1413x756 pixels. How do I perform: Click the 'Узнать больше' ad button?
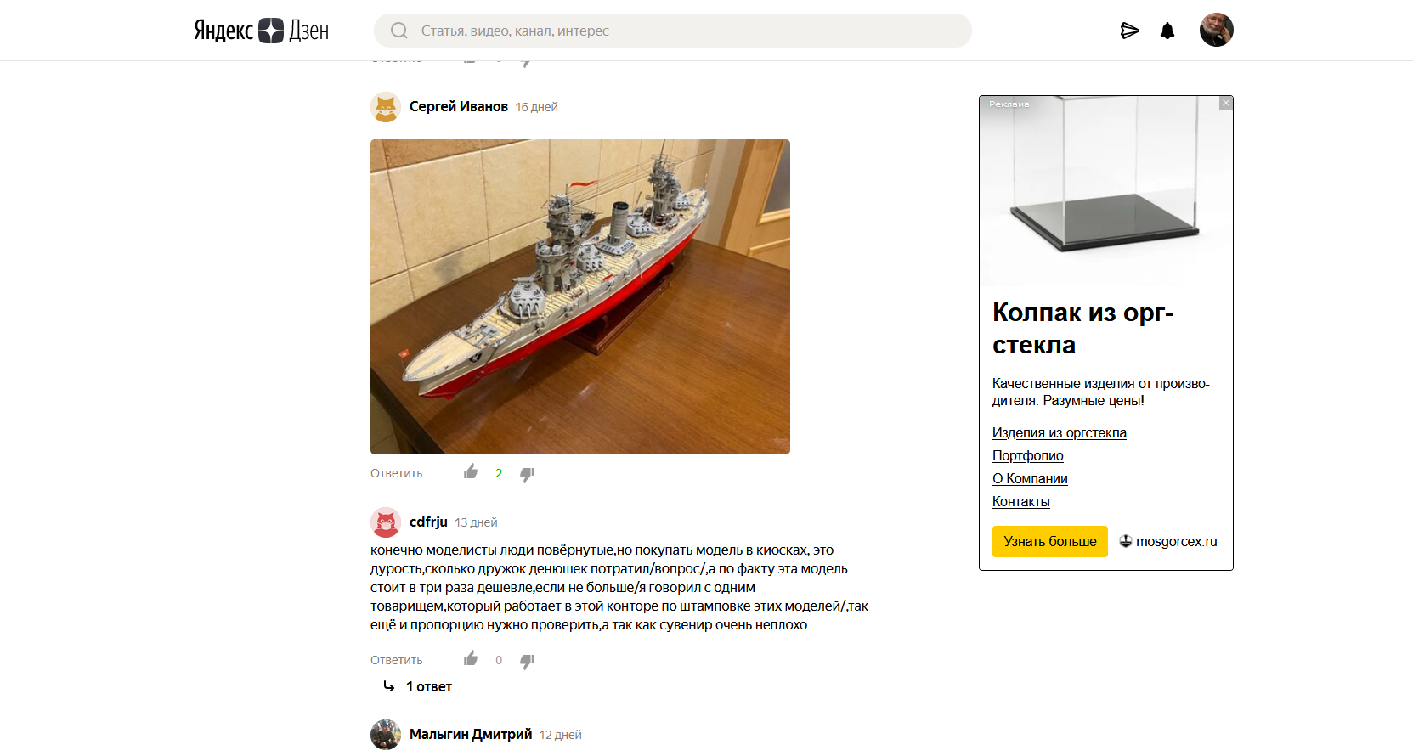[1049, 542]
